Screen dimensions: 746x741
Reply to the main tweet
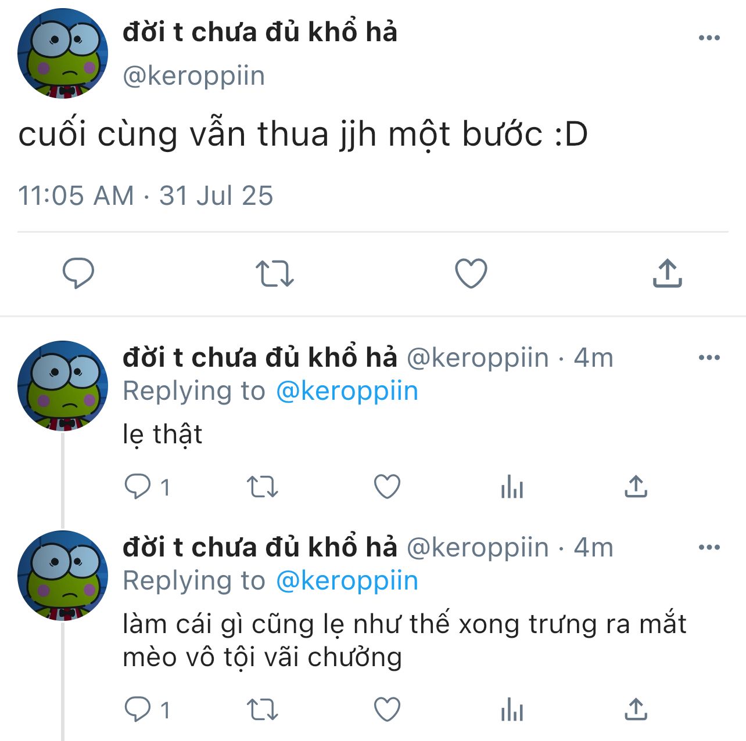78,273
